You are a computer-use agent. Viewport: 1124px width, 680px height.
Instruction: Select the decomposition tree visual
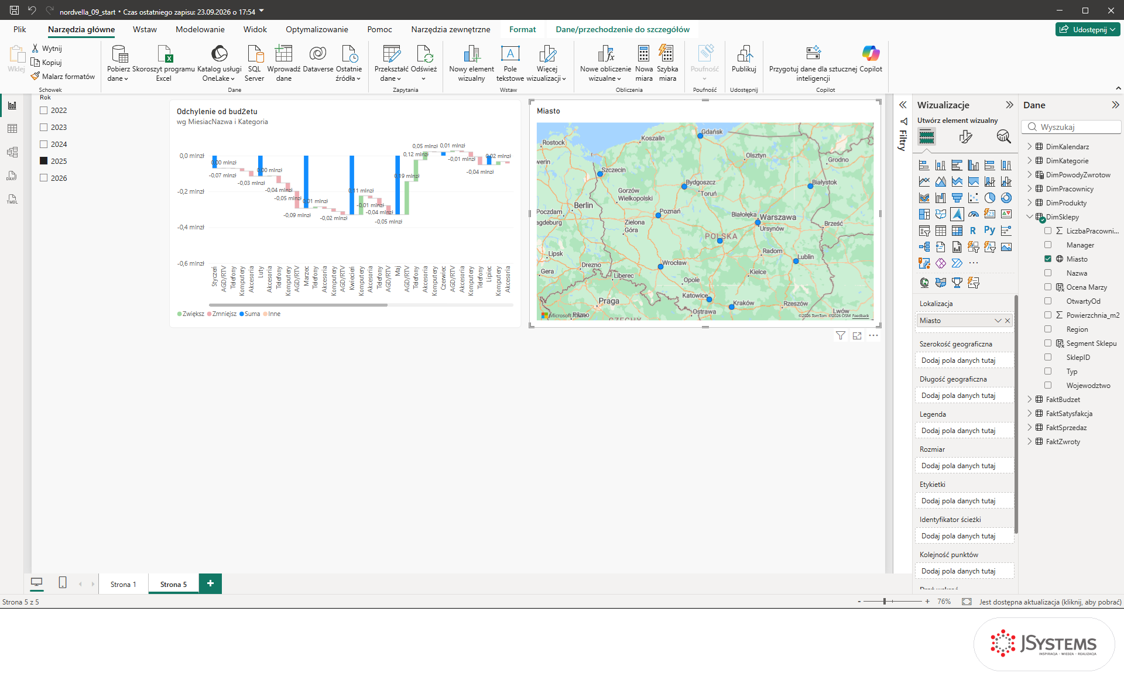[924, 247]
